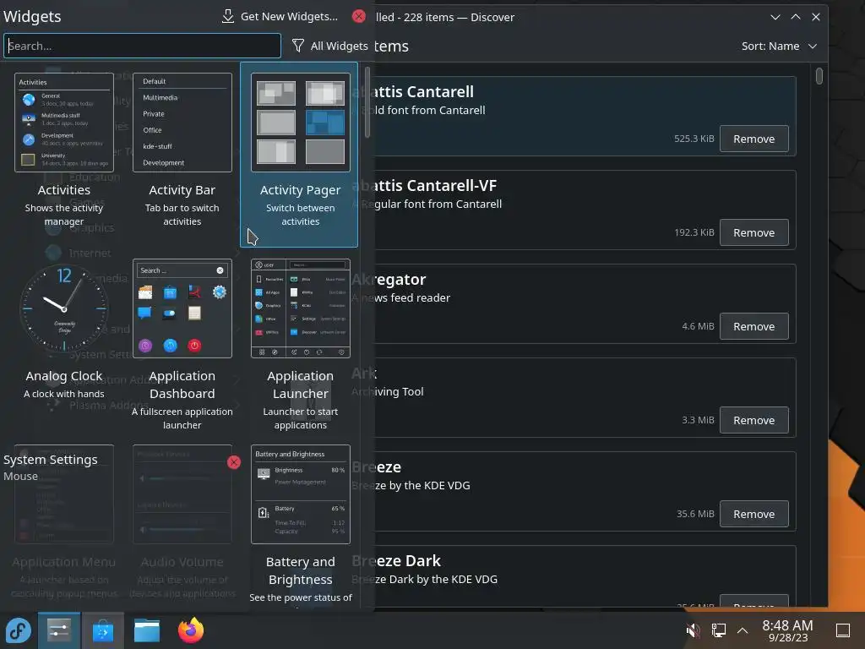The image size is (865, 649).
Task: Remove the 525.3 KiB Cantarell font
Action: tap(753, 139)
